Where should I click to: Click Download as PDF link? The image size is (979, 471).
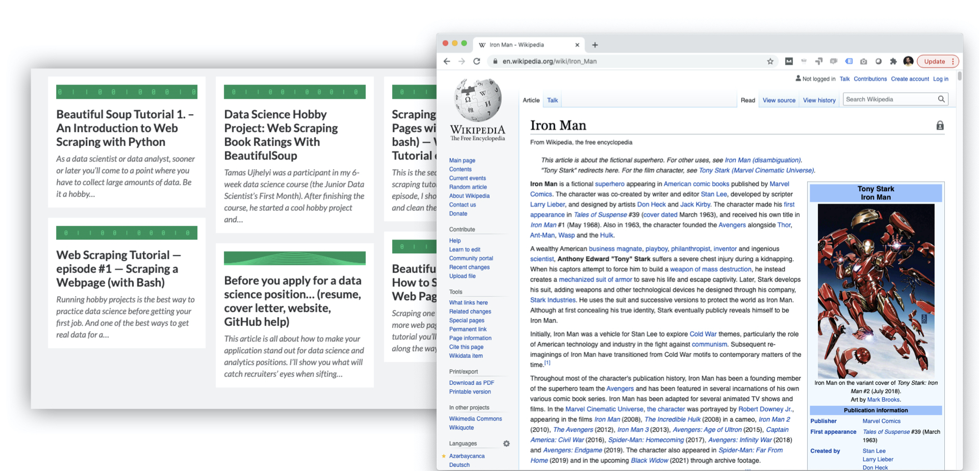coord(471,383)
